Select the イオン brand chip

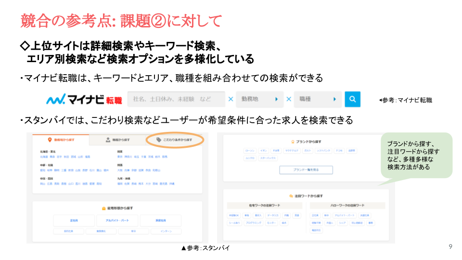click(263, 151)
